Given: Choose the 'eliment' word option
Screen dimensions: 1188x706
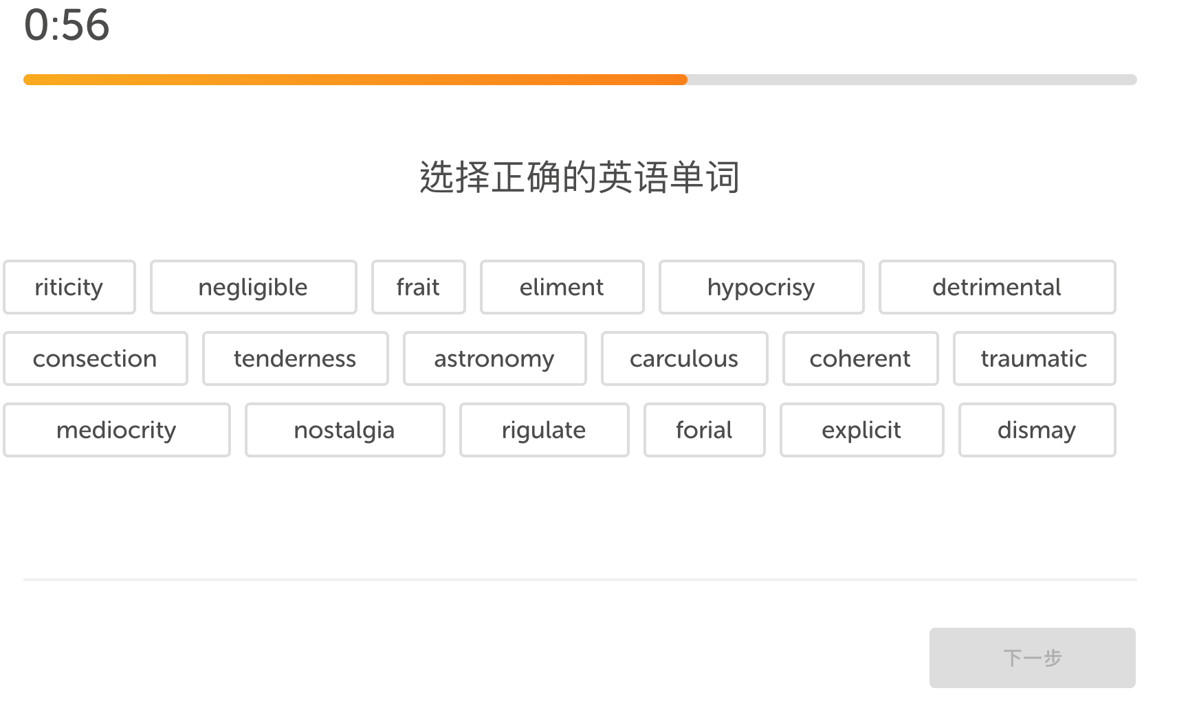Looking at the screenshot, I should coord(562,287).
